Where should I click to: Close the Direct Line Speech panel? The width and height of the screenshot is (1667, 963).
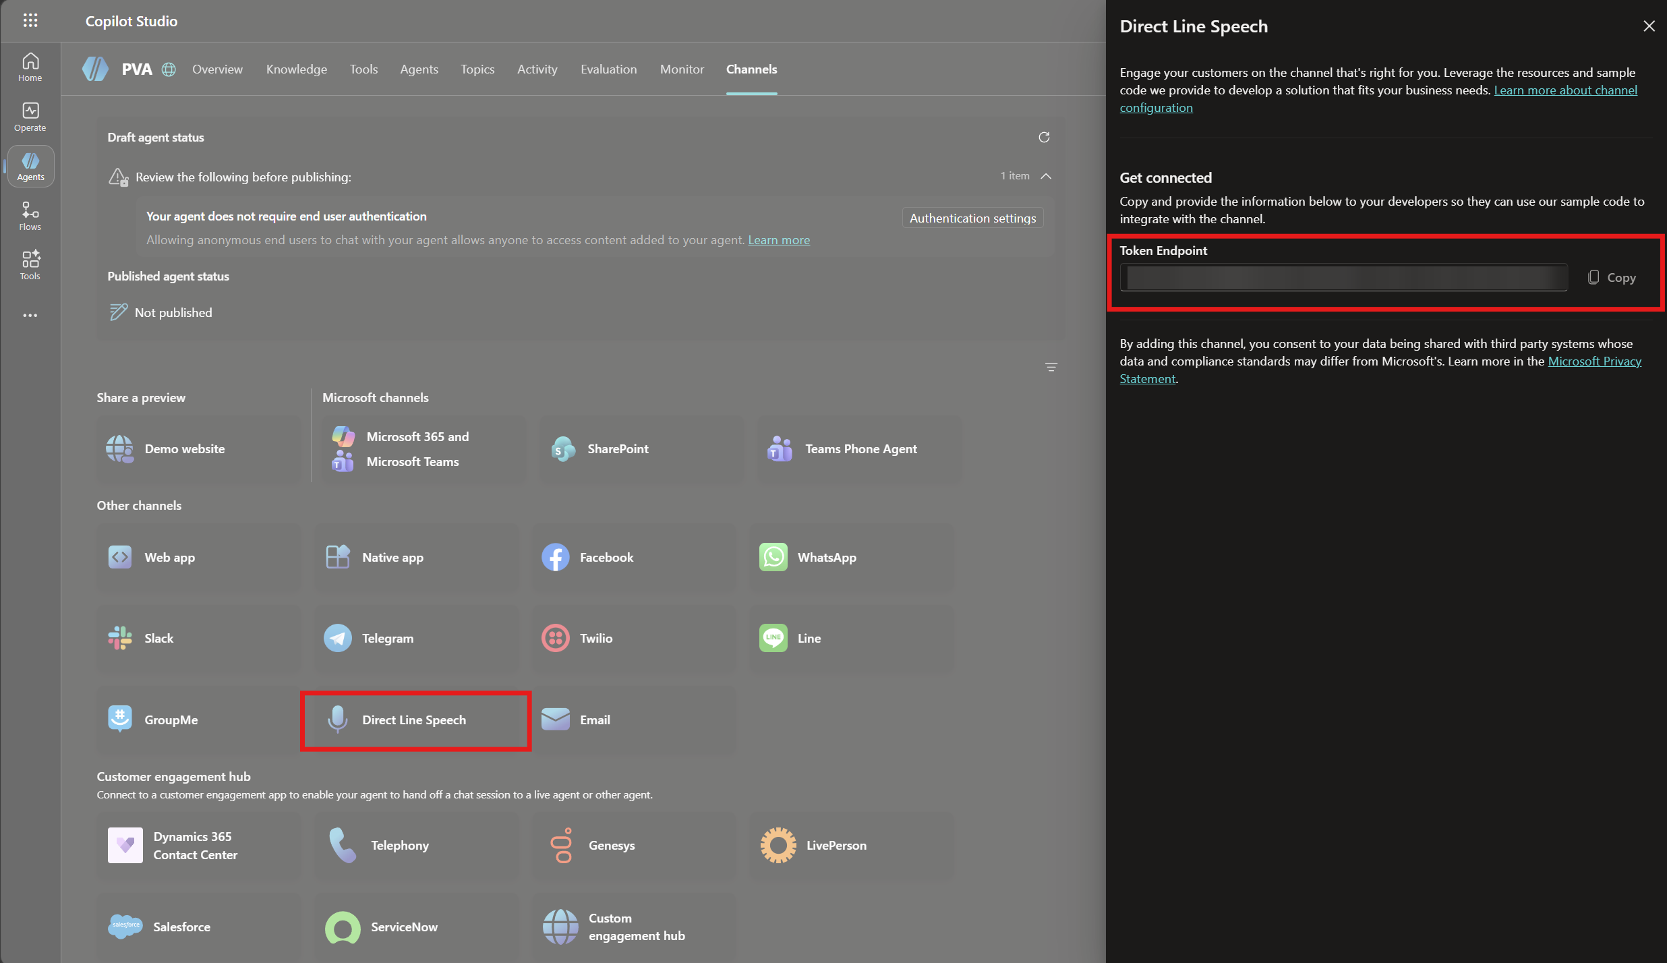[x=1649, y=26]
